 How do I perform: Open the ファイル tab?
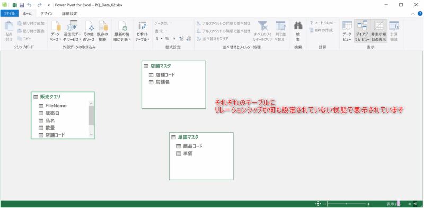10,14
